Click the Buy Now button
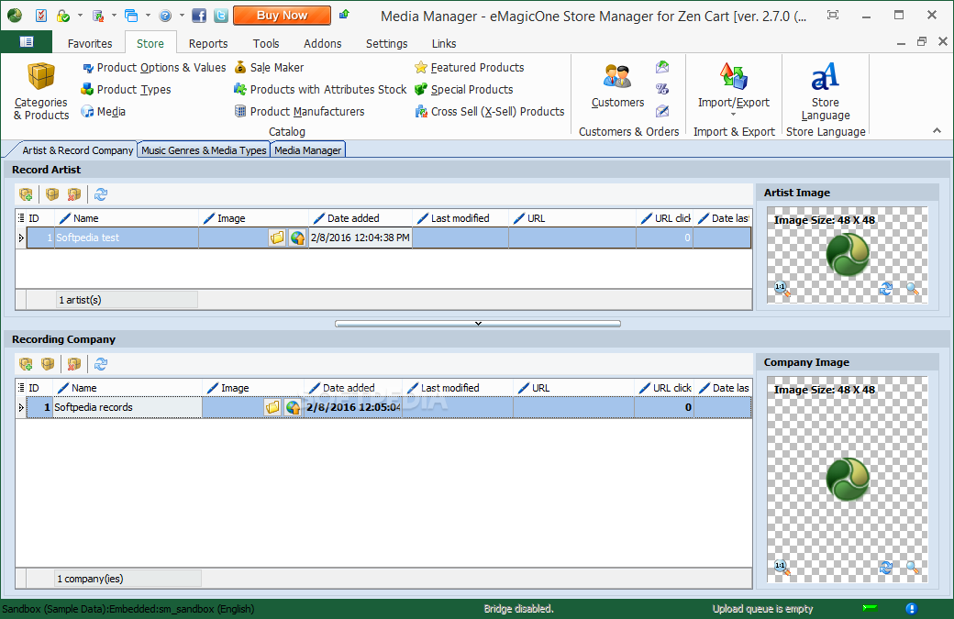 point(282,16)
